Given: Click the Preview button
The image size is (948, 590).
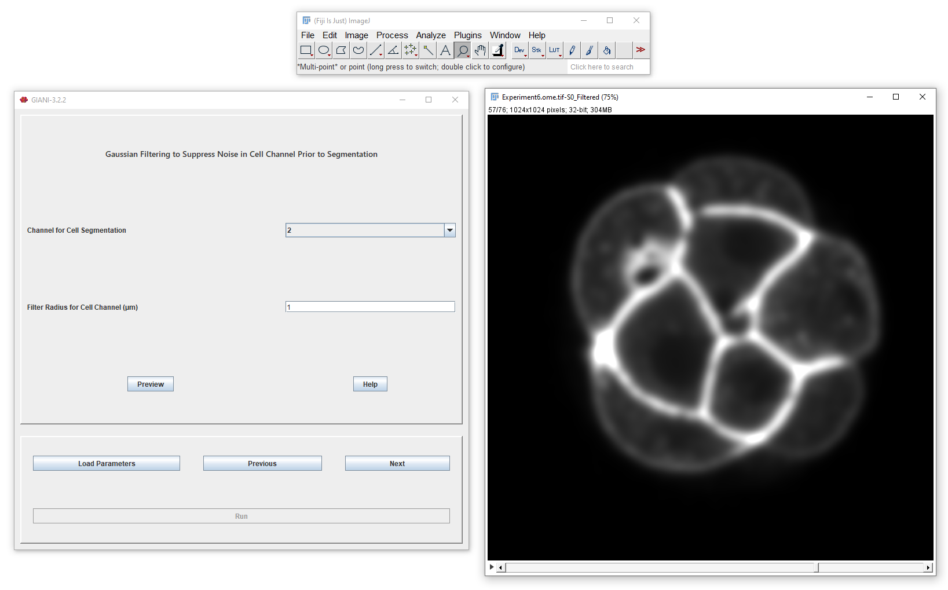Looking at the screenshot, I should (x=151, y=384).
